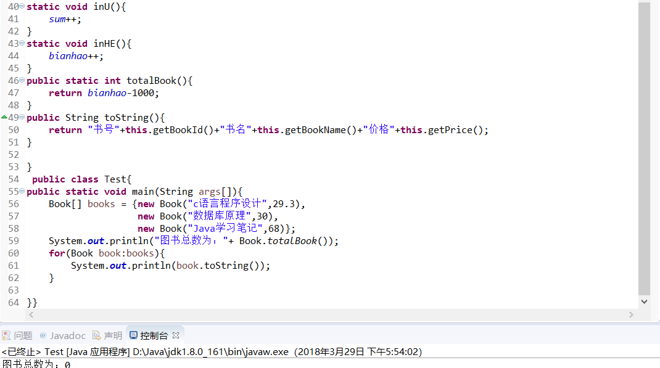The image size is (660, 368).
Task: Click the string "Java学习笔记"
Action: point(225,228)
